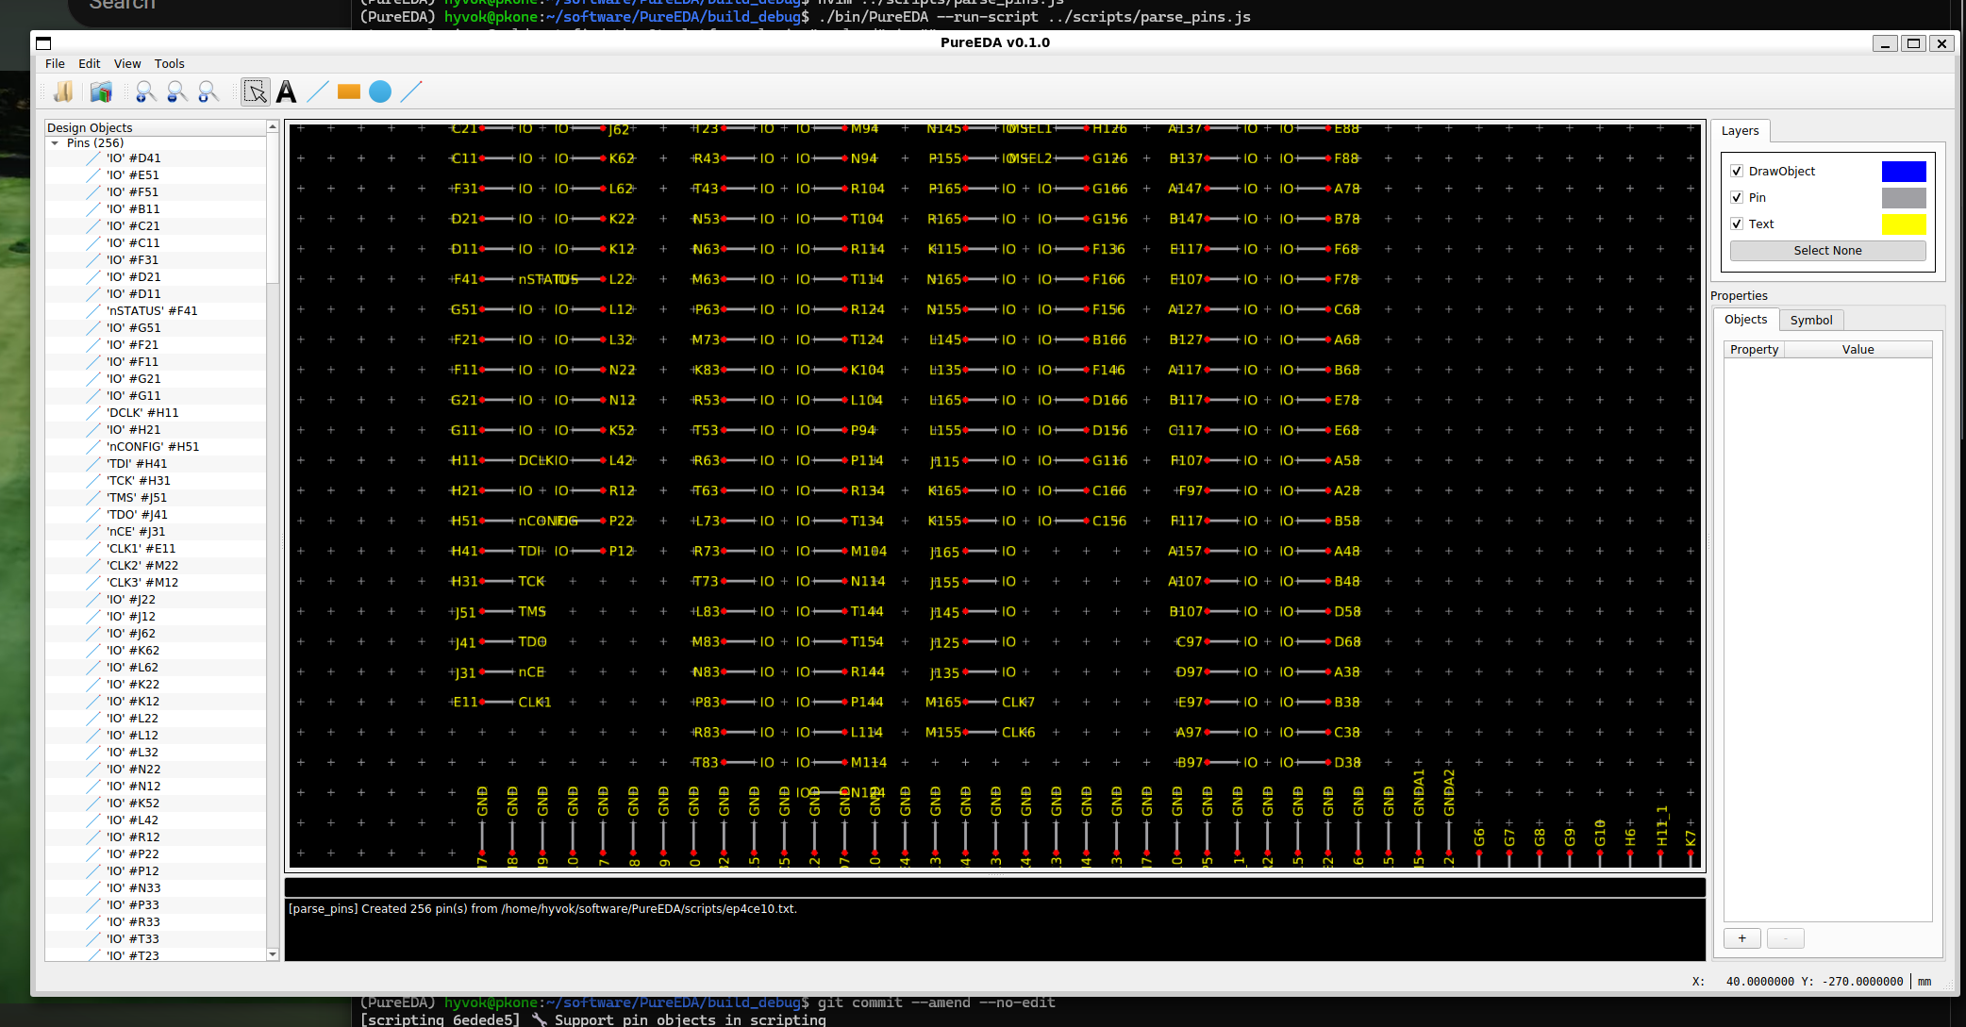Toggle the Pin layer checkbox

click(x=1737, y=198)
